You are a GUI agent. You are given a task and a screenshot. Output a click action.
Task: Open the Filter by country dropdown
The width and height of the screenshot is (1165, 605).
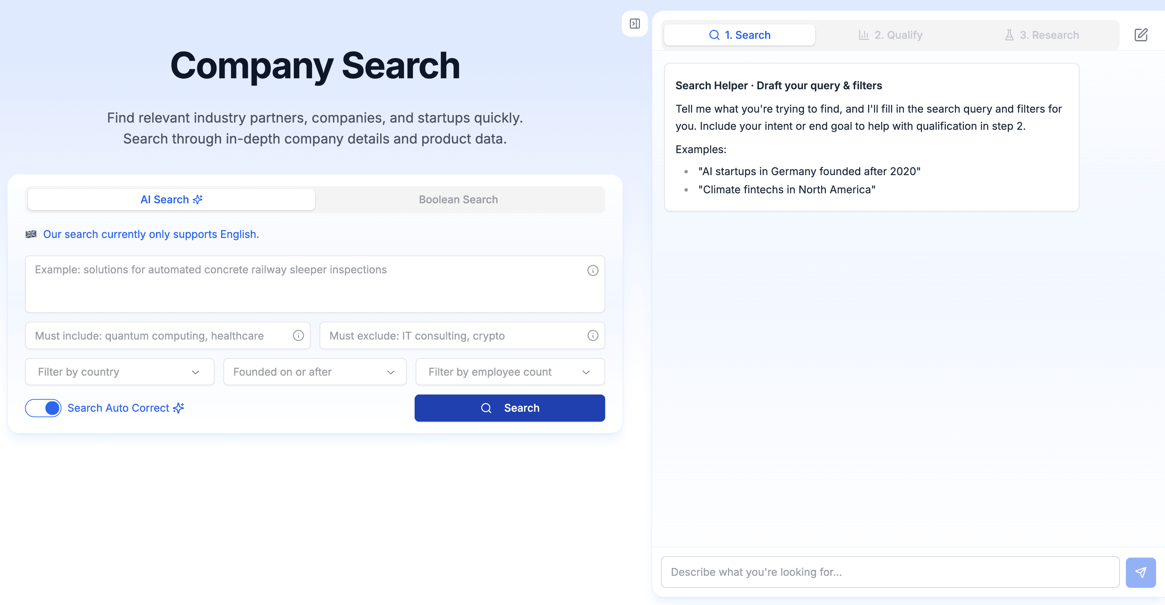pos(119,372)
